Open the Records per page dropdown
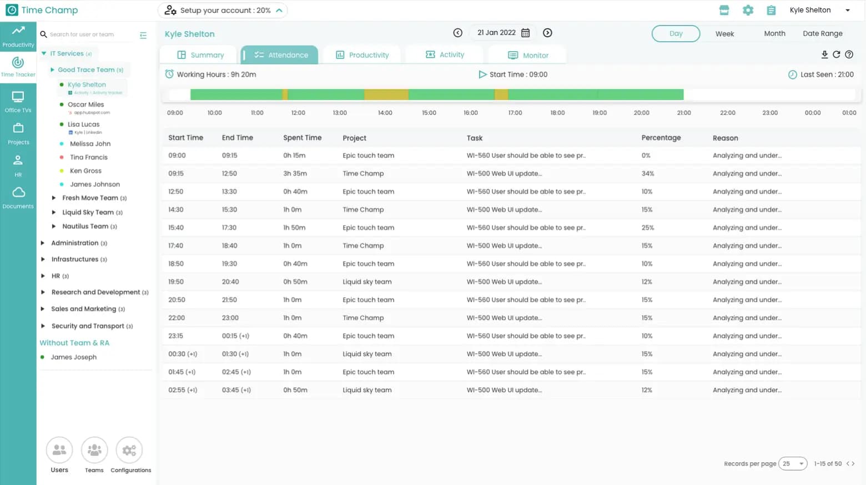 coord(793,463)
